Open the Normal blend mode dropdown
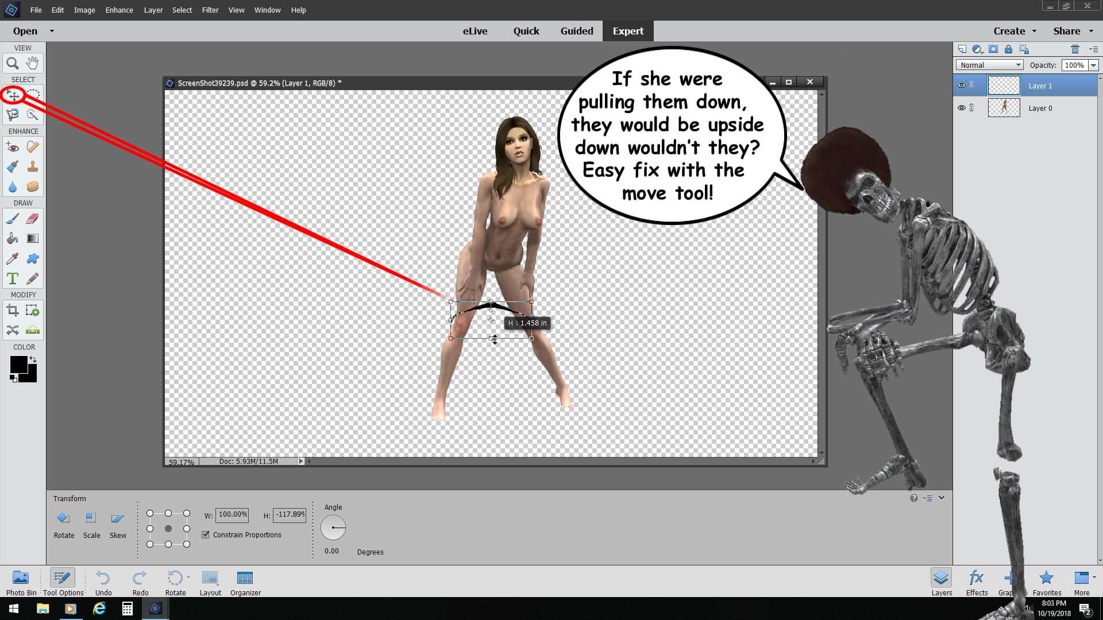The width and height of the screenshot is (1103, 620). (990, 65)
